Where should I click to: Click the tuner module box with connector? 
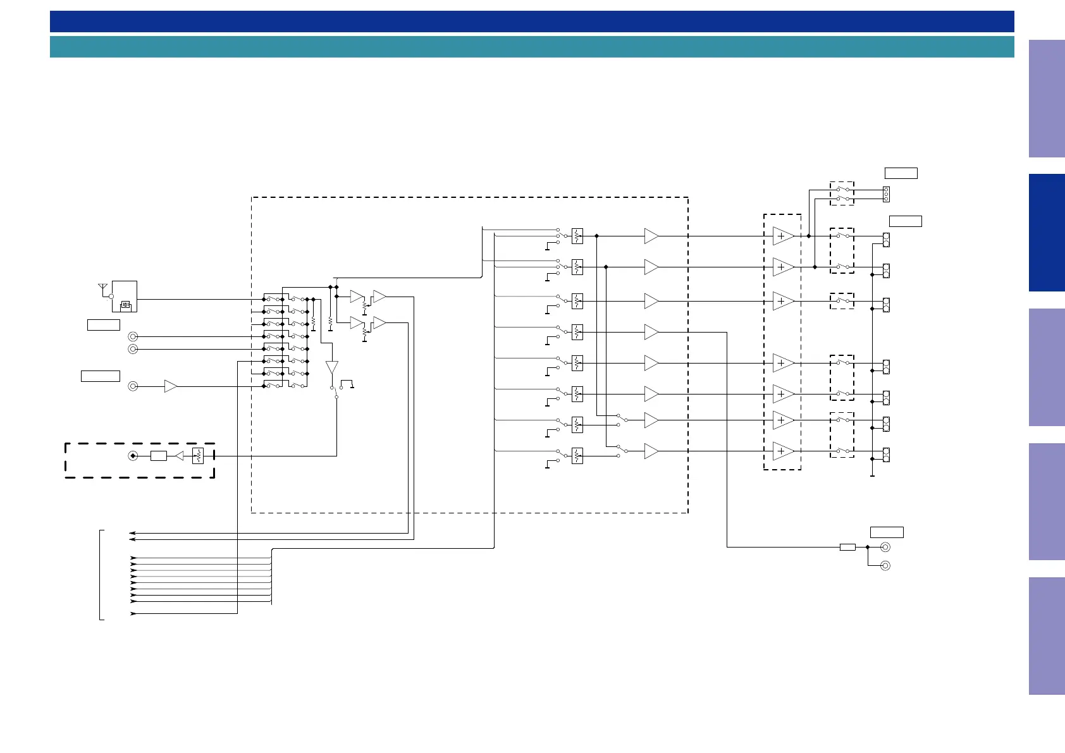pyautogui.click(x=125, y=297)
